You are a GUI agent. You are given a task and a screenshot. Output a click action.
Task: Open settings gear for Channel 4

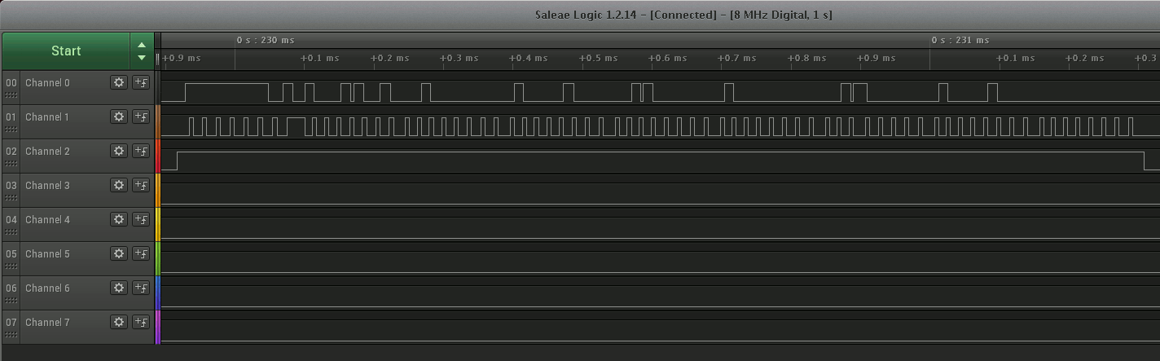pyautogui.click(x=119, y=219)
